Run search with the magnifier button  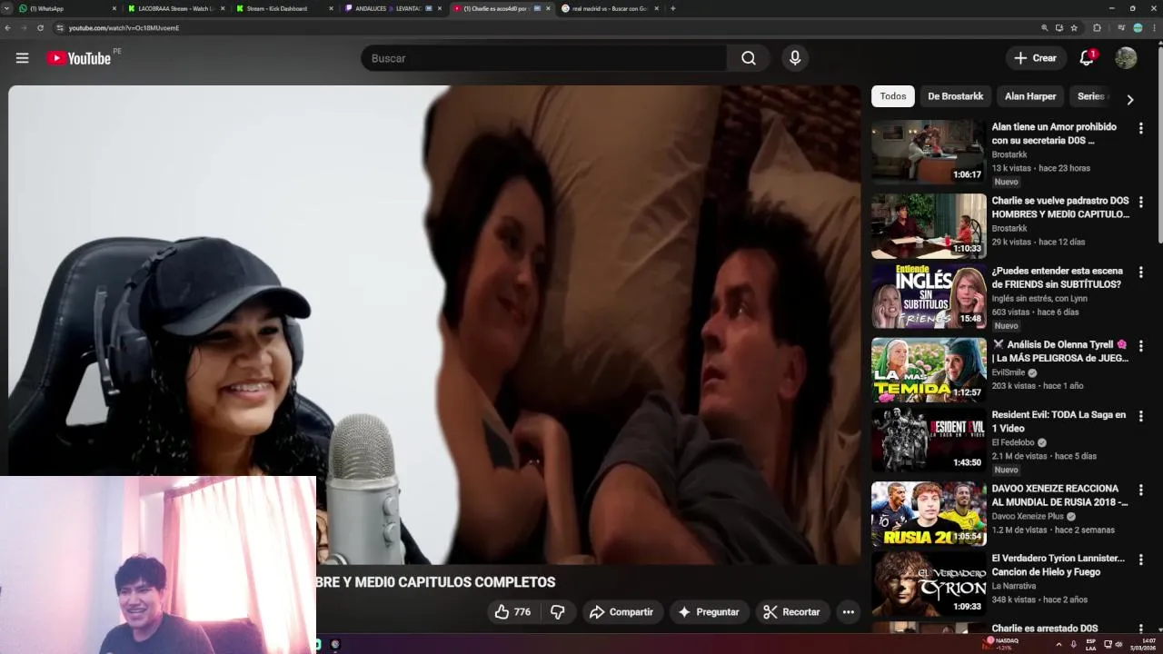[748, 58]
